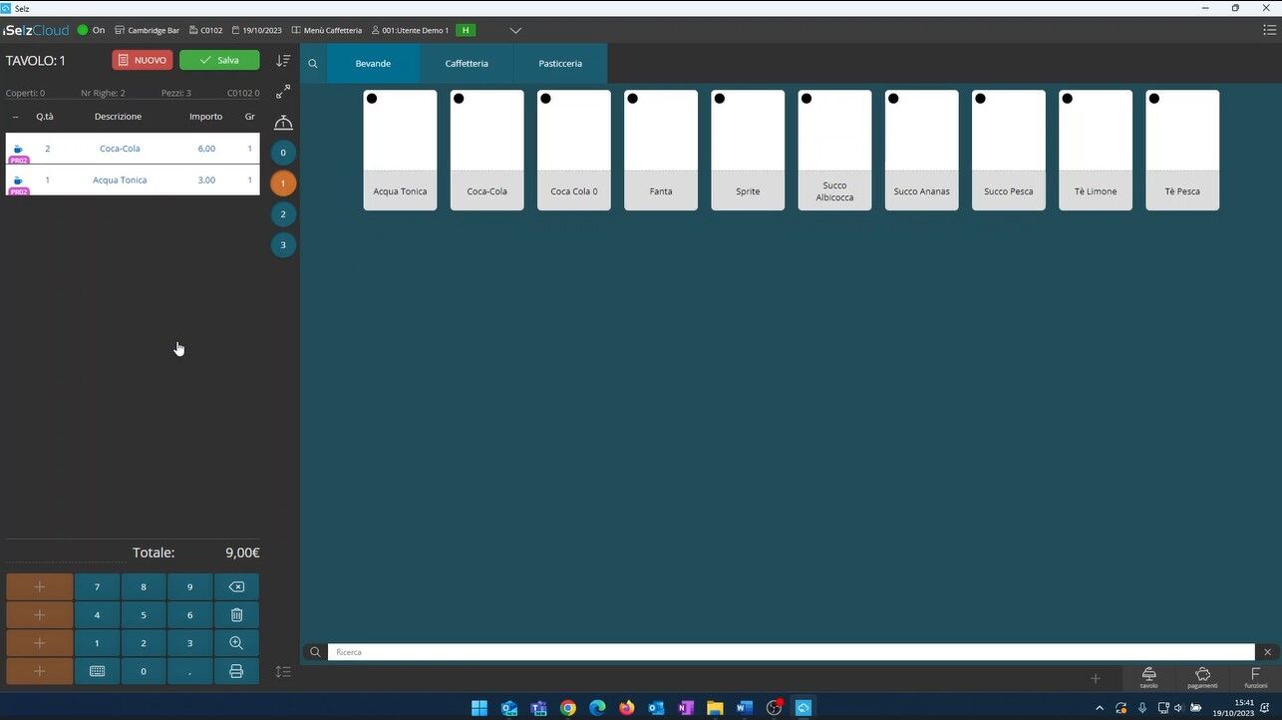Select course number 2 circle

[x=283, y=214]
